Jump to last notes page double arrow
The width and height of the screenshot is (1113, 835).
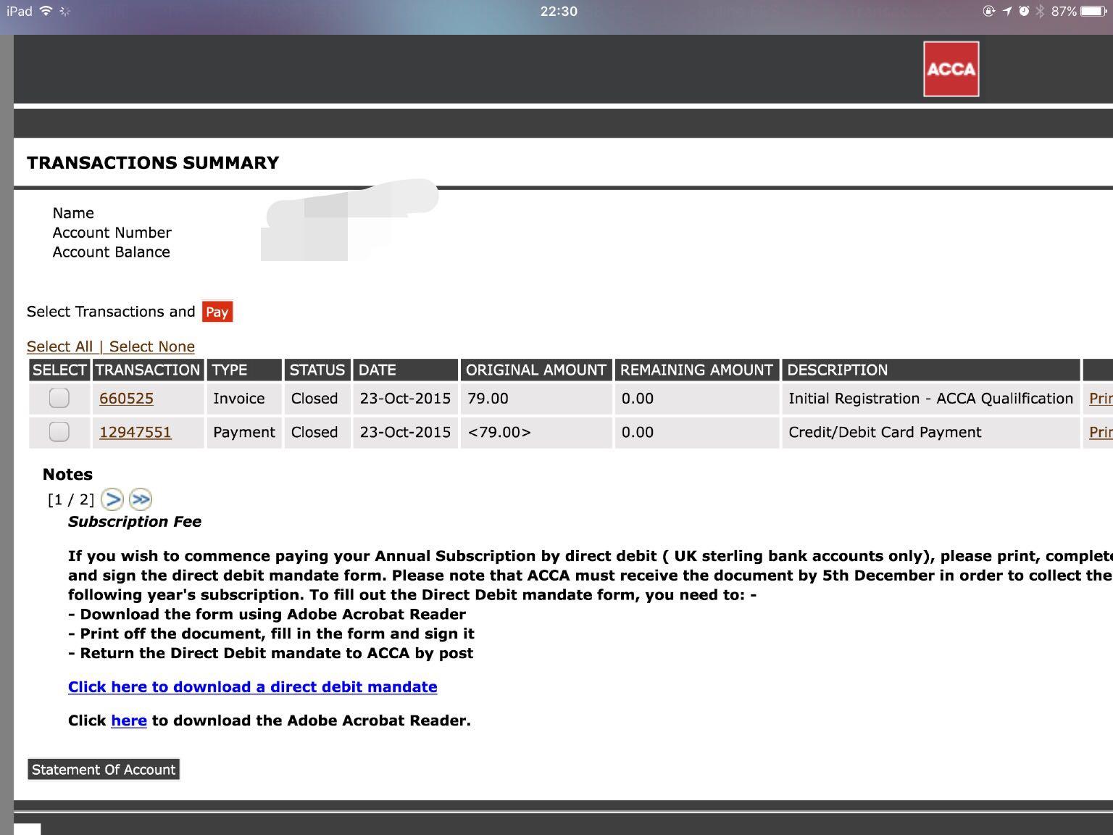(141, 499)
